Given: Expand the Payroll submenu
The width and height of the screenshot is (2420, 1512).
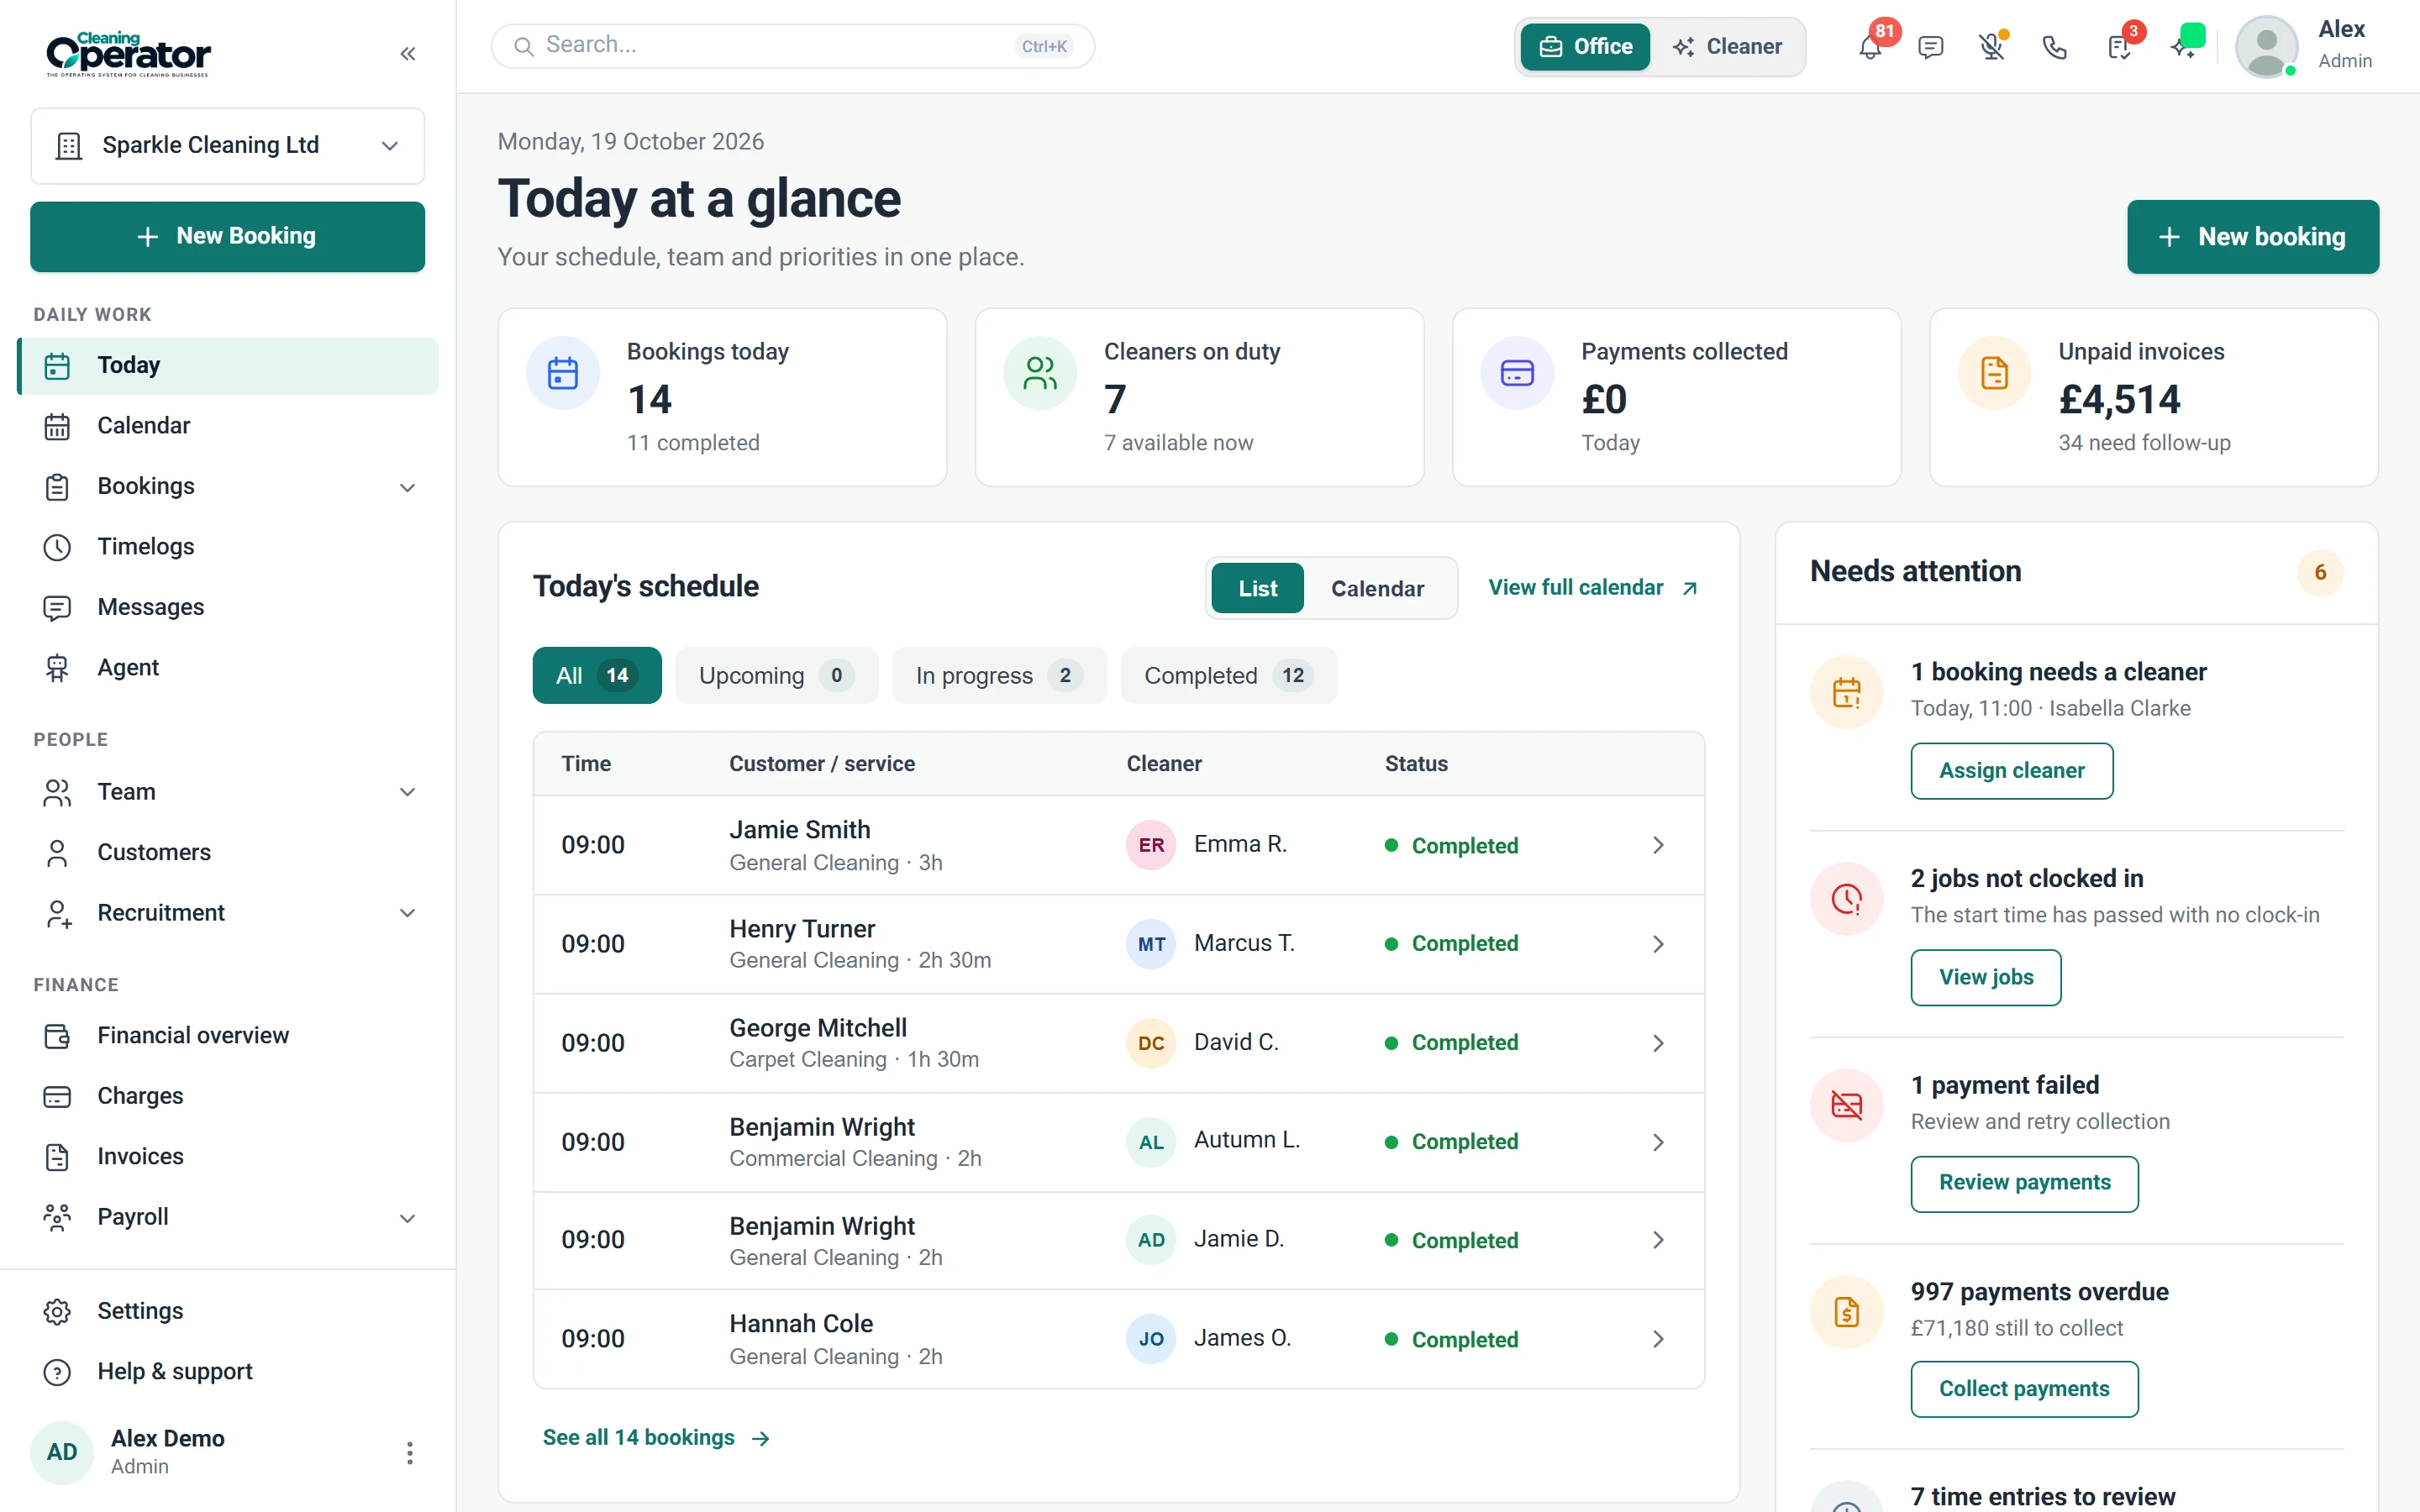Looking at the screenshot, I should coord(407,1218).
